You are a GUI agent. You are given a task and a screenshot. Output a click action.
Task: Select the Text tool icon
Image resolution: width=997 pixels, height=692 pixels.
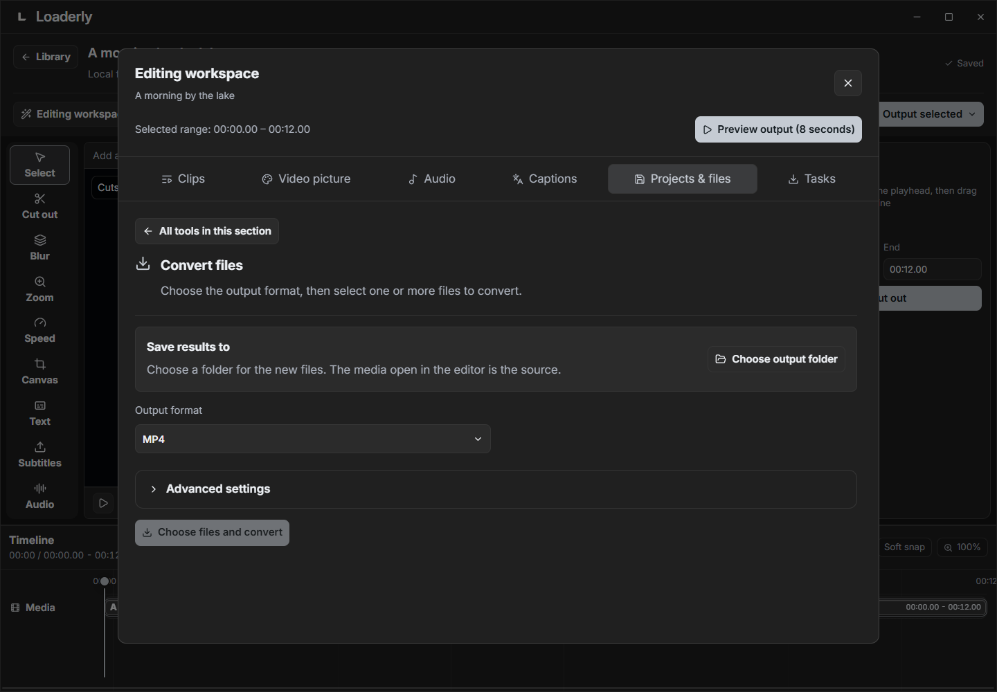tap(39, 413)
